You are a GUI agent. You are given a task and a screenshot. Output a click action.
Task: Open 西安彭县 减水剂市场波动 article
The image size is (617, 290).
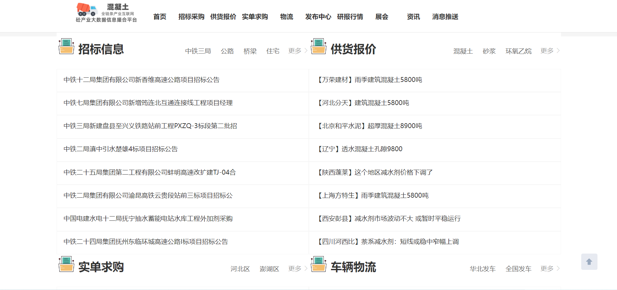(388, 219)
